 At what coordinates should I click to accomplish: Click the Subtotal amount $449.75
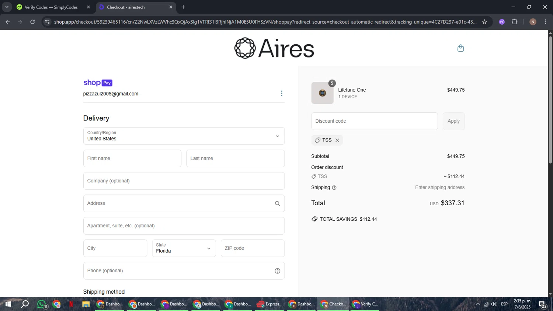(x=456, y=156)
